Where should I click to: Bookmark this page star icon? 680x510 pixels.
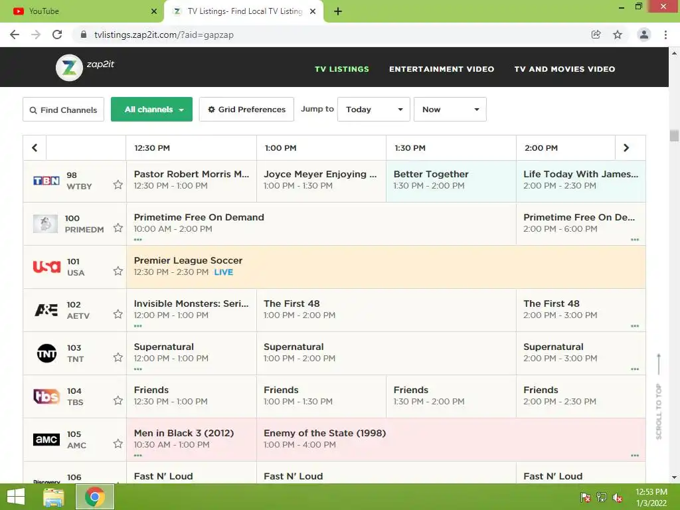tap(618, 35)
